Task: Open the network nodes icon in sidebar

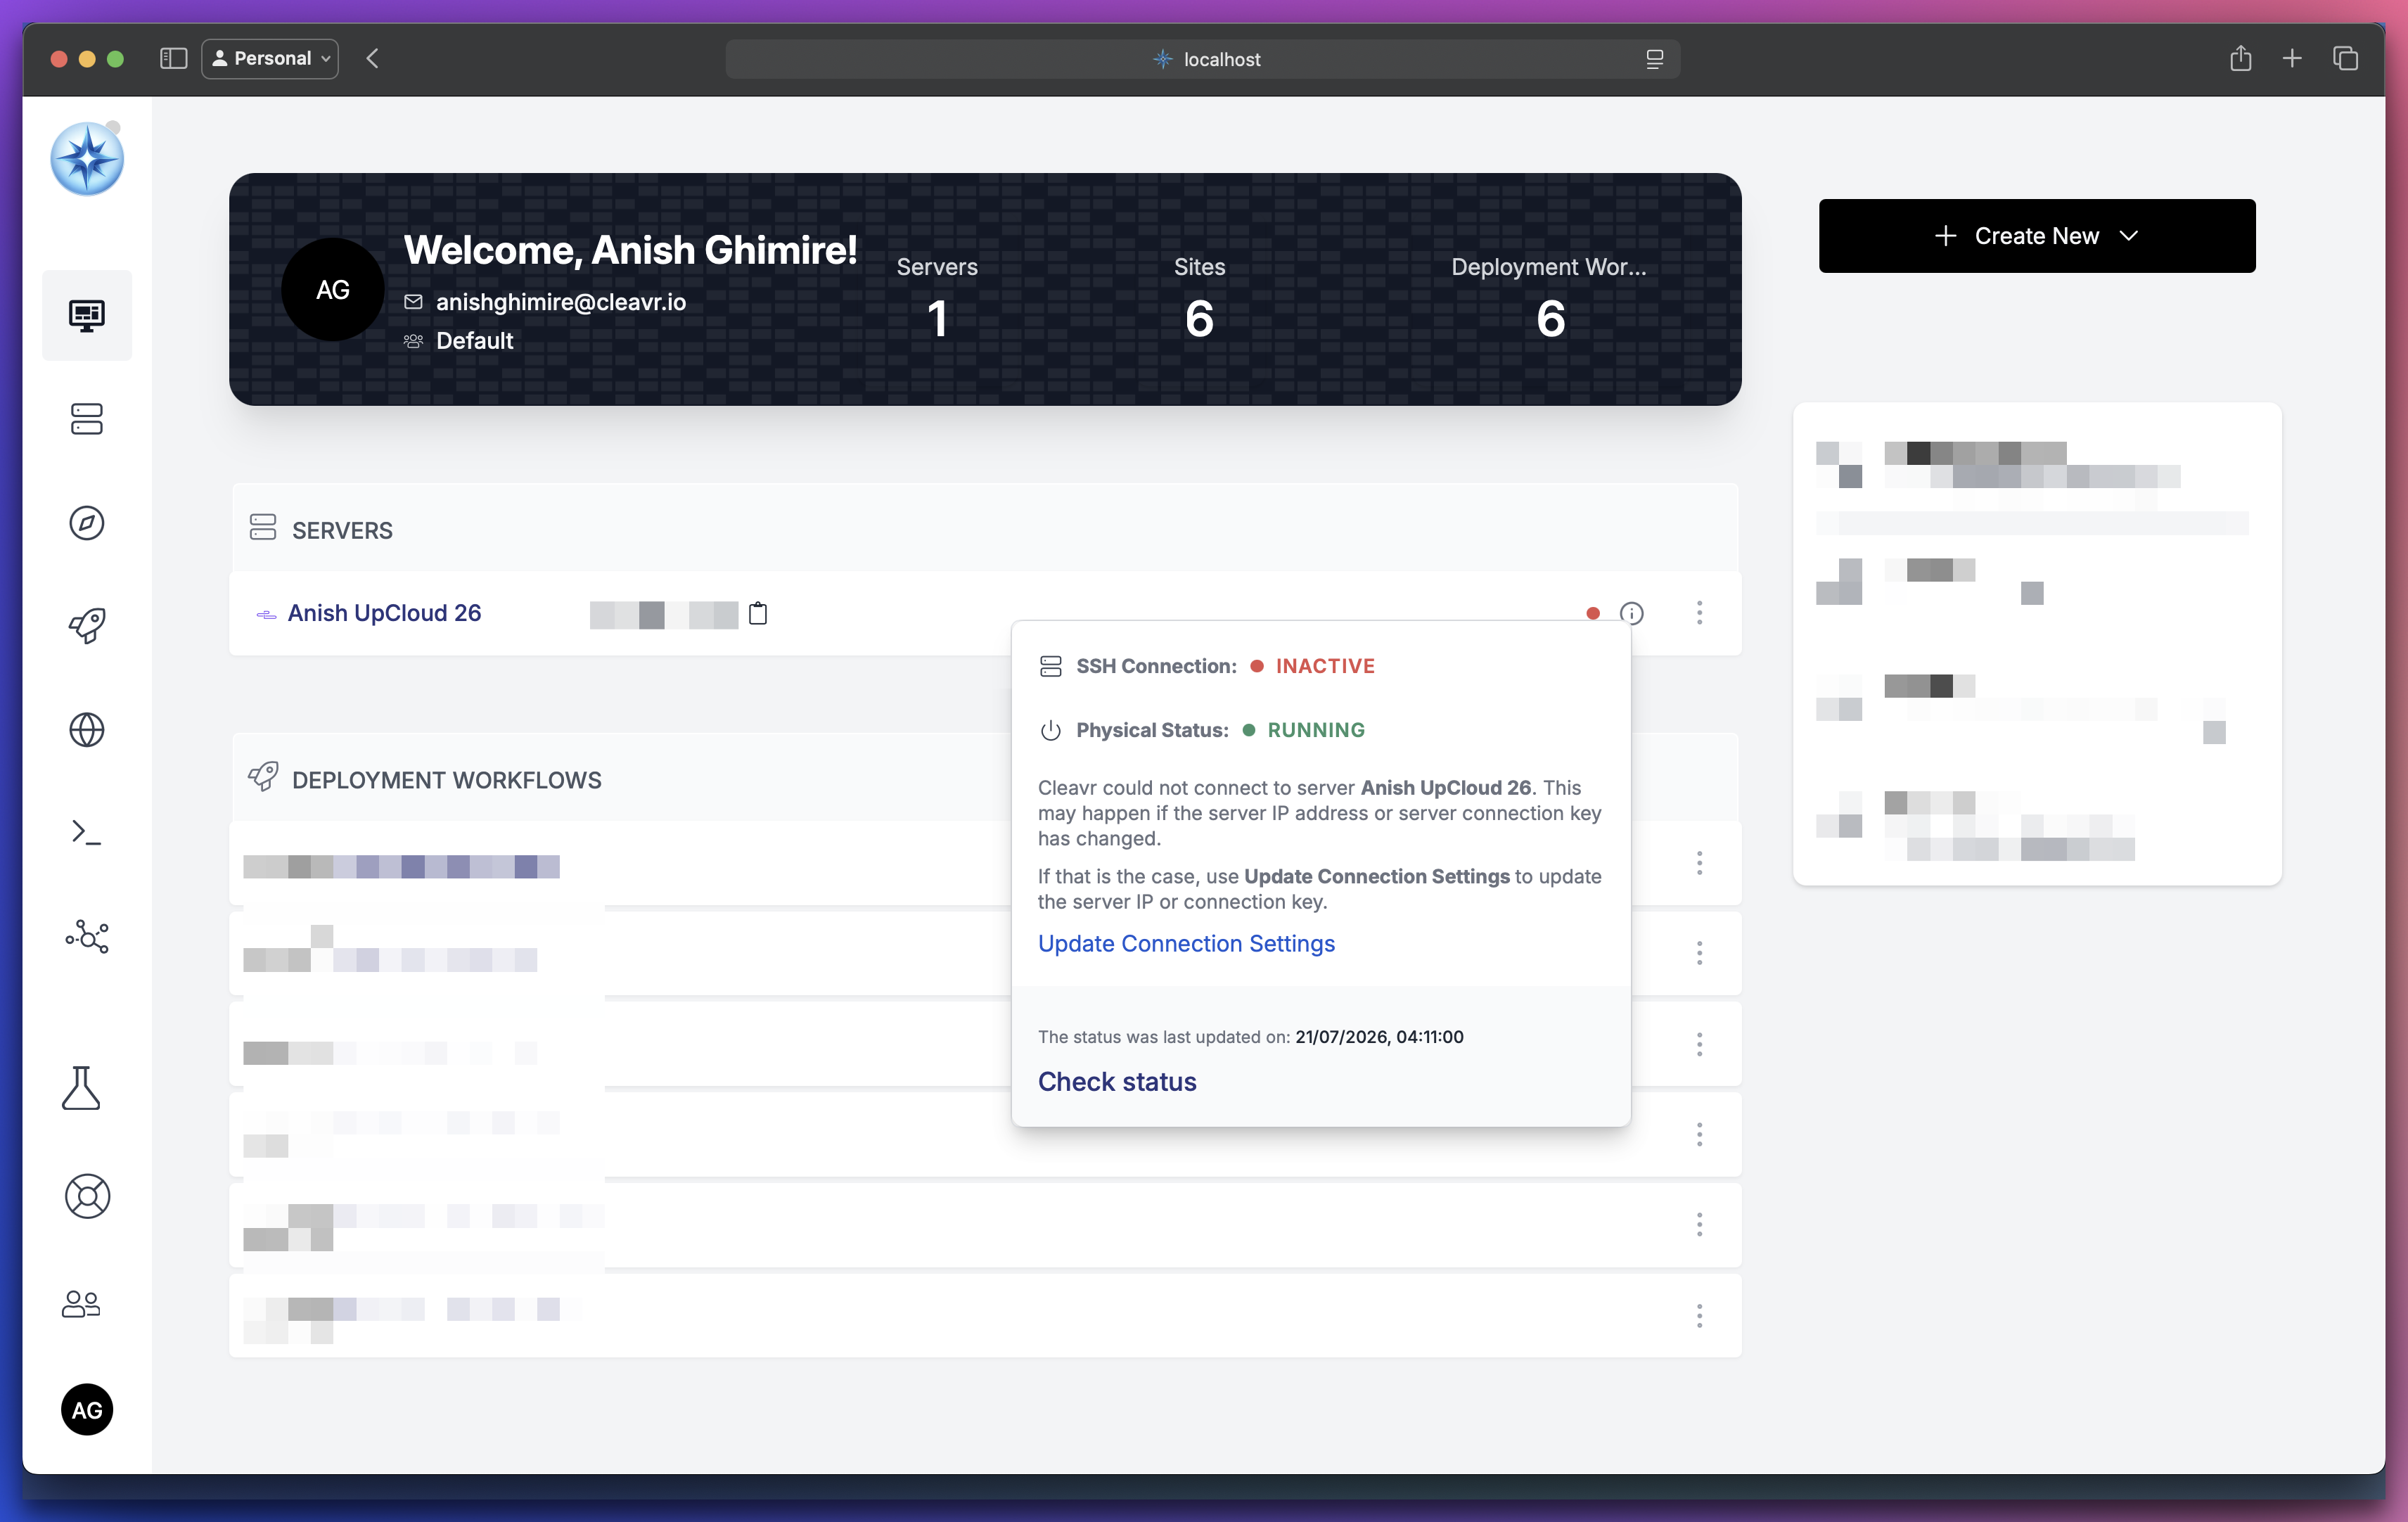Action: pyautogui.click(x=87, y=936)
